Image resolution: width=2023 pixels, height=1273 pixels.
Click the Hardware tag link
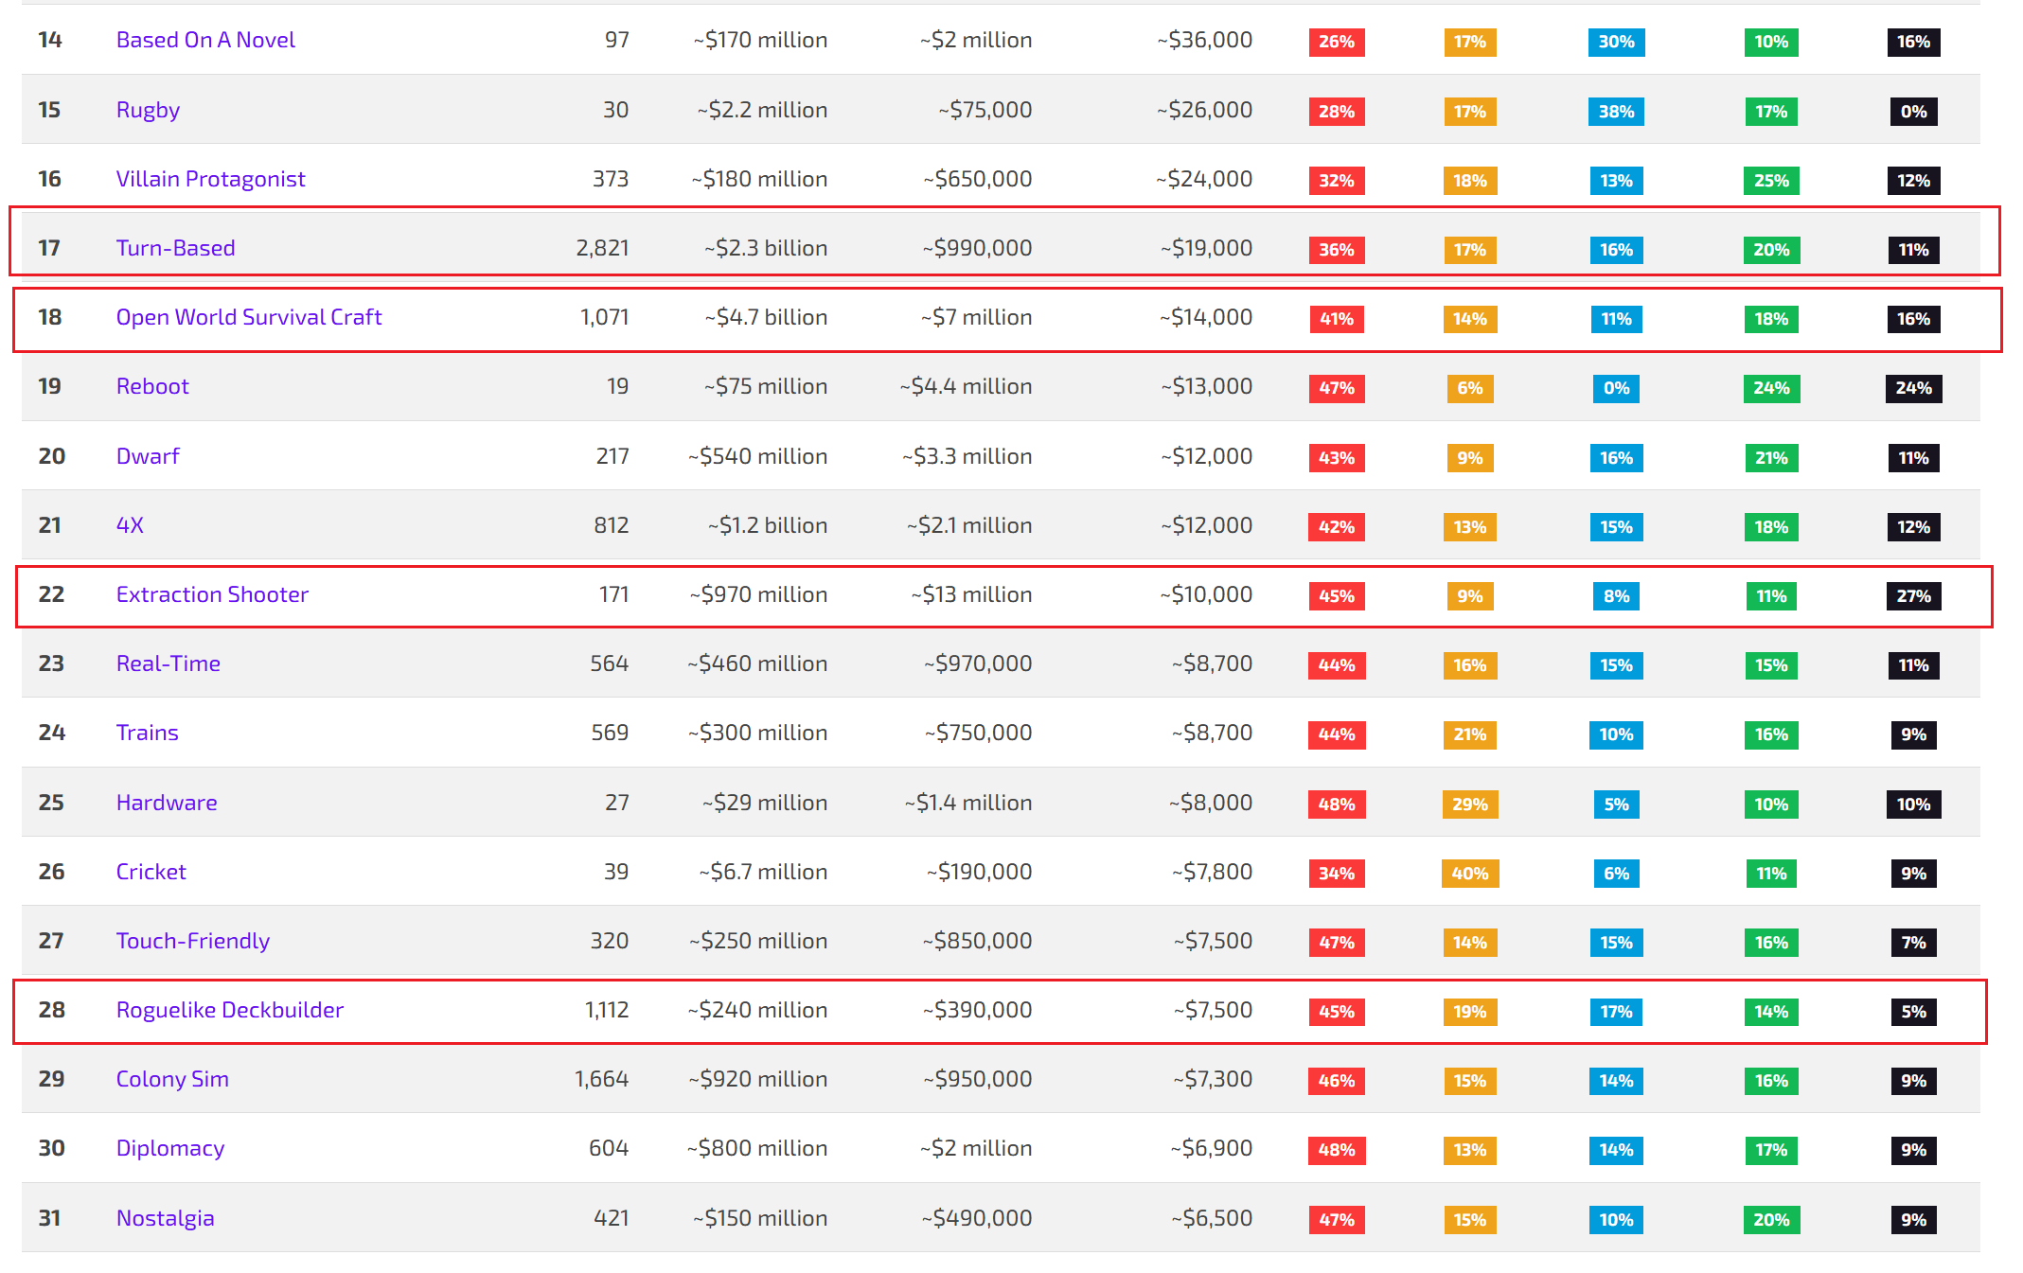click(x=167, y=803)
